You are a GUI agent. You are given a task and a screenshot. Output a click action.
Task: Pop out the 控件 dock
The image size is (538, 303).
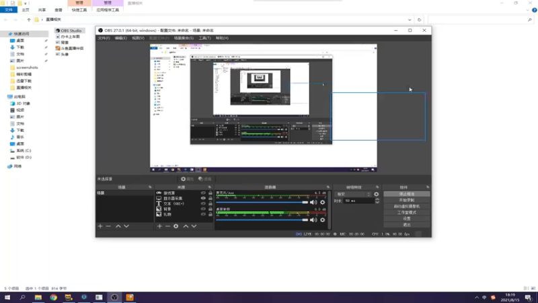pos(428,187)
